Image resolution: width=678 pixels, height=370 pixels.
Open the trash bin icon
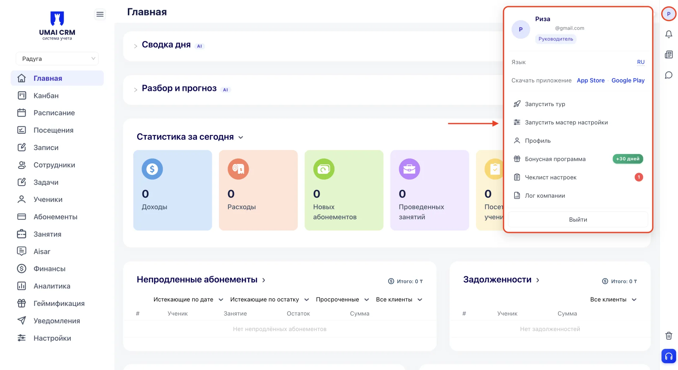tap(668, 335)
